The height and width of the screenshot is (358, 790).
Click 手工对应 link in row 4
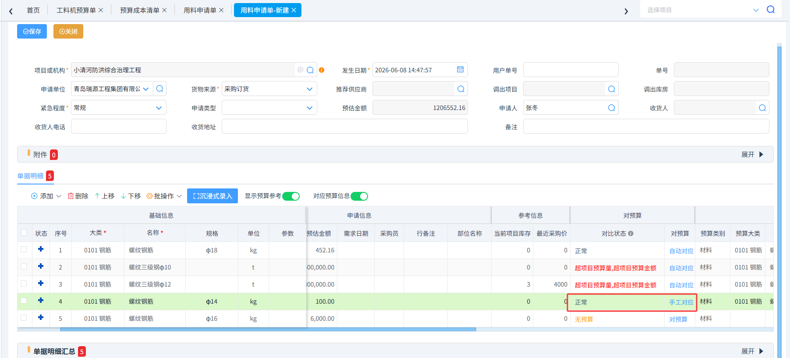pyautogui.click(x=681, y=302)
